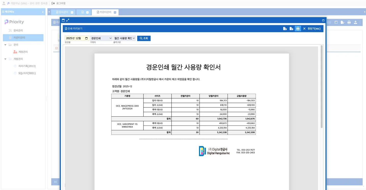Click the background toolbar dotted square icon
The height and width of the screenshot is (190, 366).
(336, 22)
